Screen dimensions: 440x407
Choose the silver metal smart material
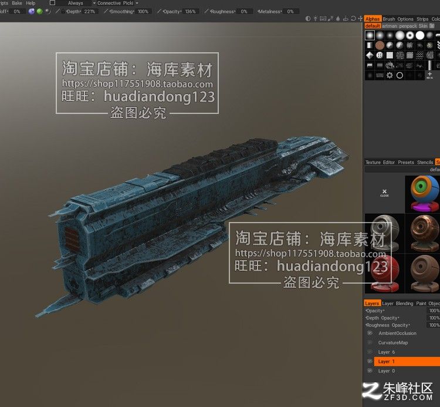click(385, 233)
